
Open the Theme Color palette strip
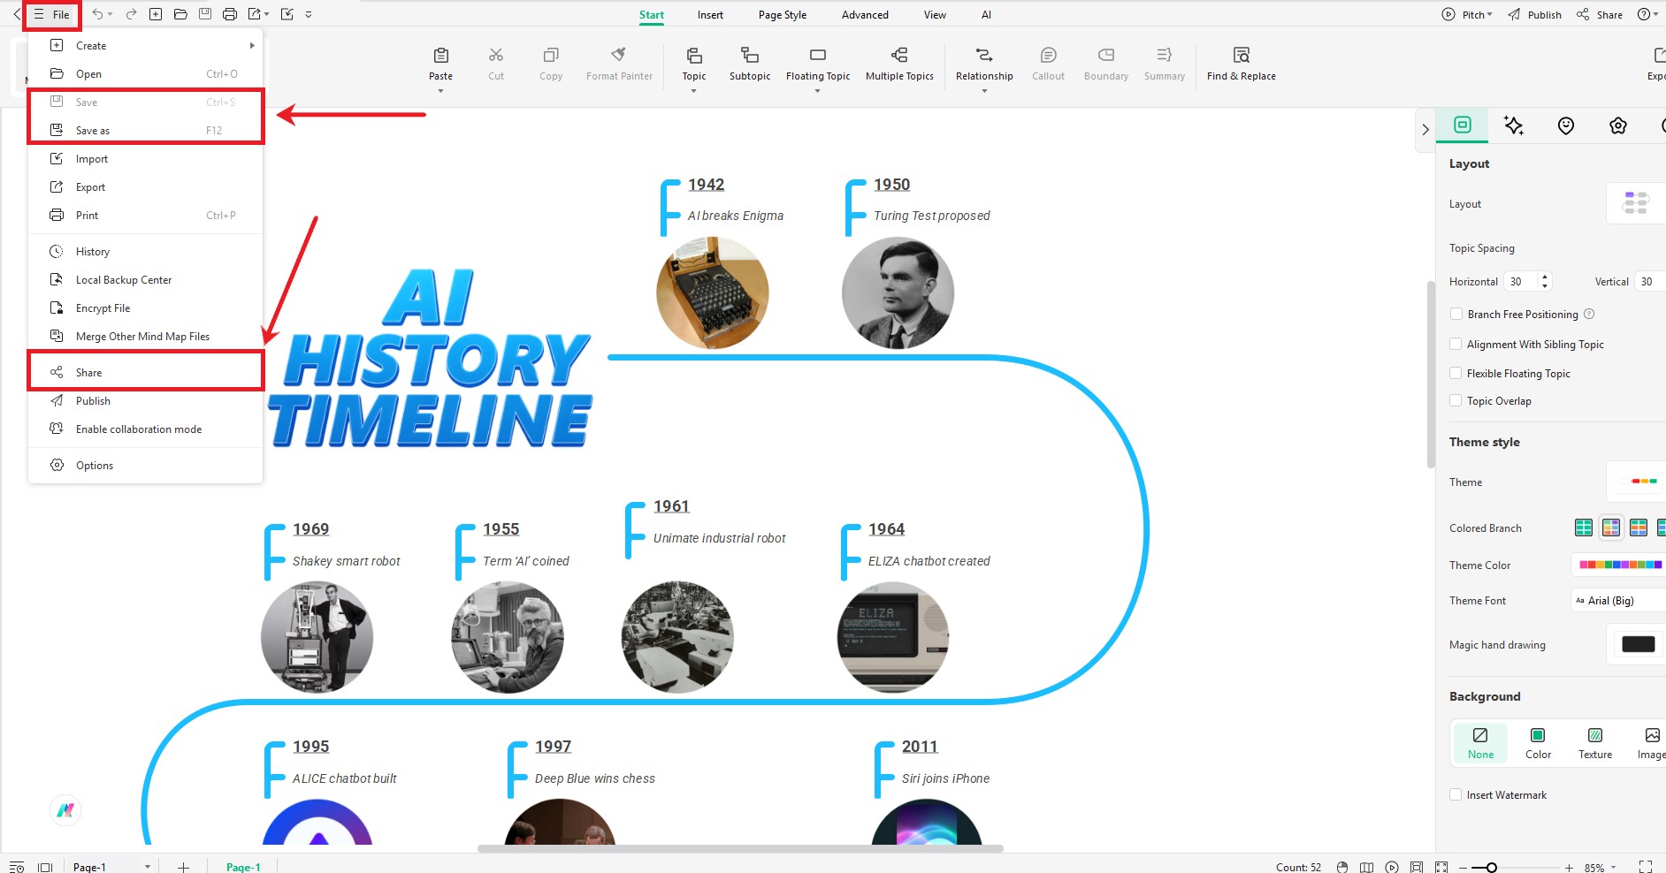point(1620,564)
